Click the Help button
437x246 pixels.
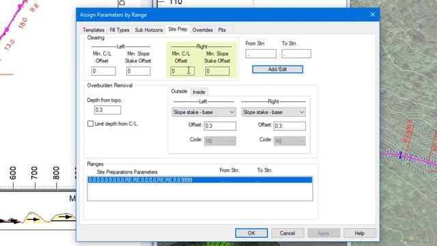point(360,233)
